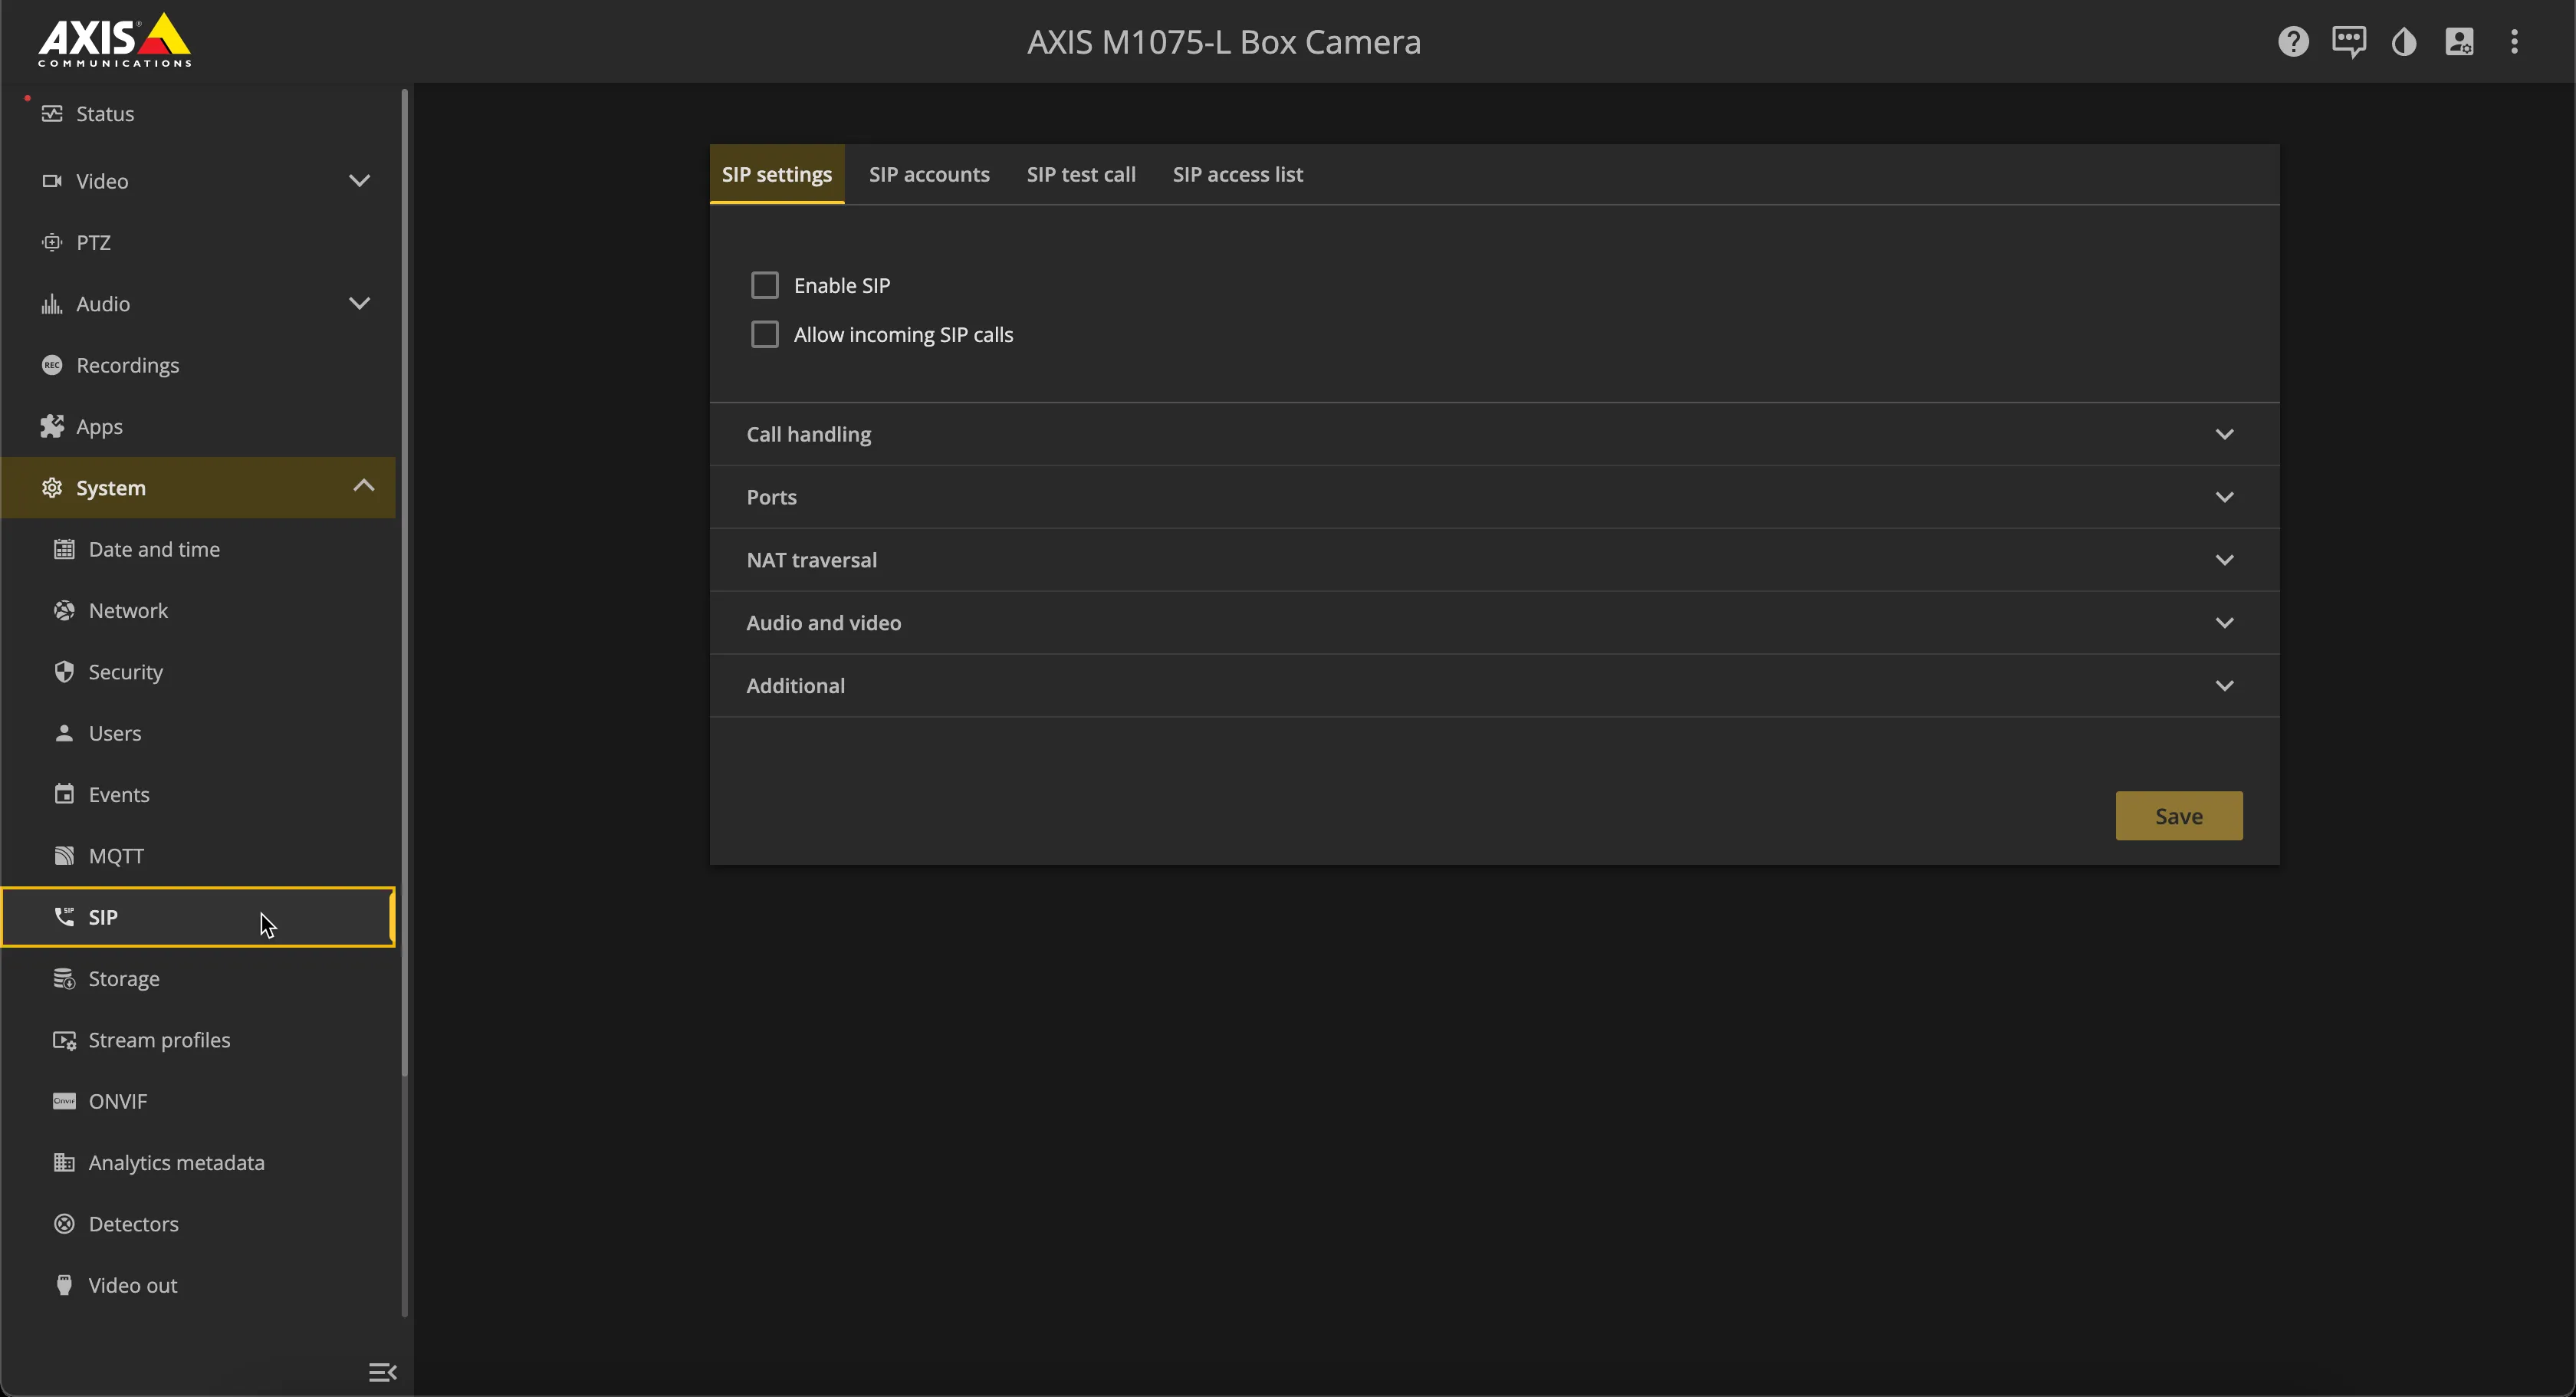
Task: Open Status in the sidebar
Action: click(199, 114)
